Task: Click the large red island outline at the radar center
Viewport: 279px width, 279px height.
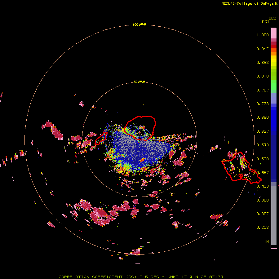Action: pyautogui.click(x=140, y=128)
